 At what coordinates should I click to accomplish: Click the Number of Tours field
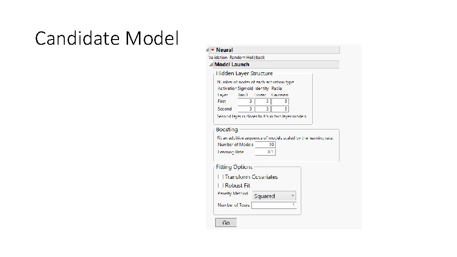274,205
